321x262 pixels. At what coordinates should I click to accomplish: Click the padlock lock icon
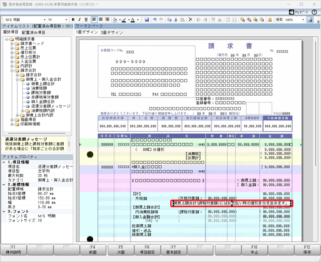[270, 20]
